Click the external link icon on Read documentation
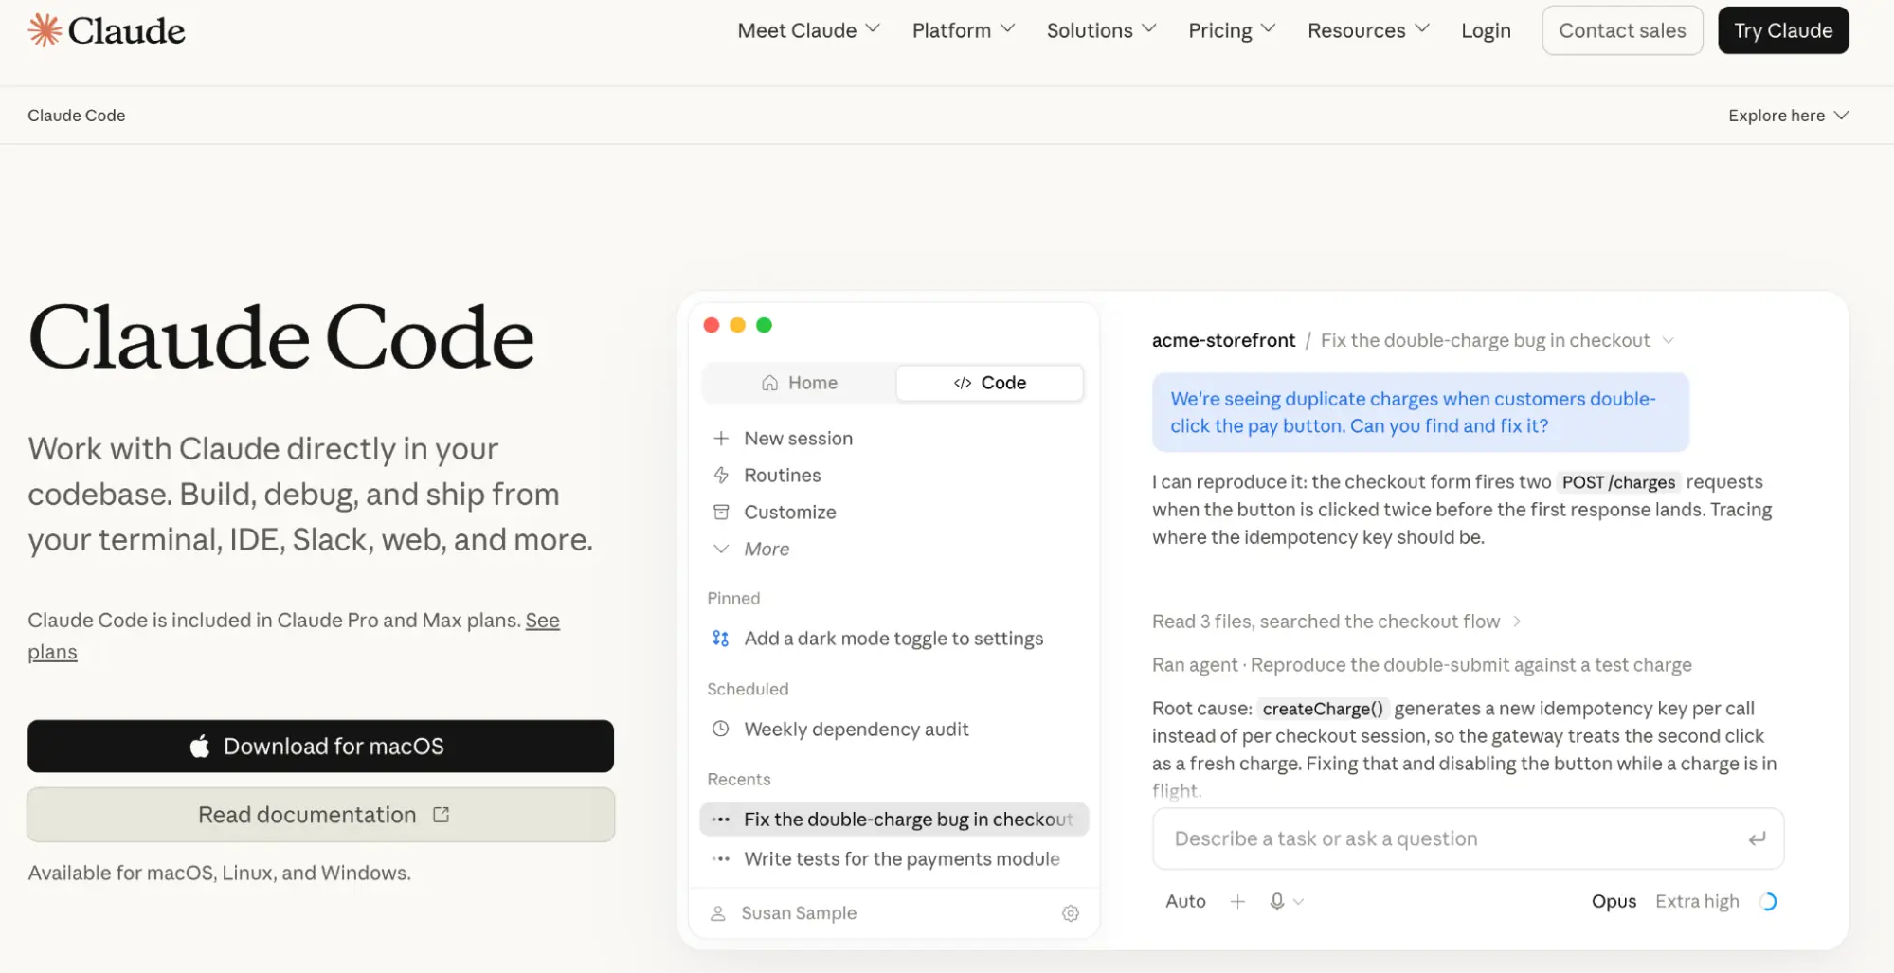 (441, 814)
